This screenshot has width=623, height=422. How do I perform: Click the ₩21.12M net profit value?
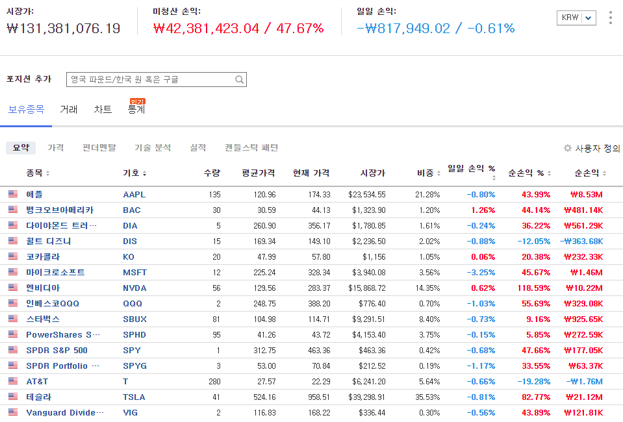pos(584,397)
